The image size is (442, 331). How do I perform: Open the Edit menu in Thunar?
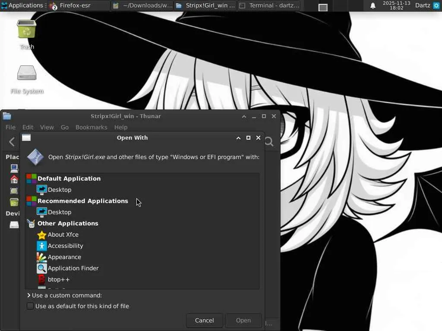click(x=28, y=127)
